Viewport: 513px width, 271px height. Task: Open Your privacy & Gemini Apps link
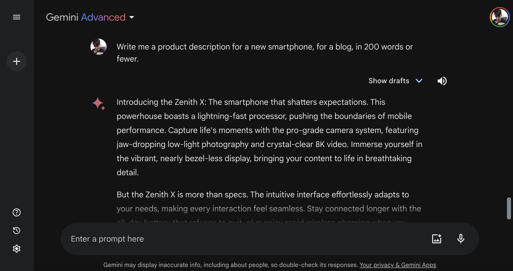pos(398,265)
